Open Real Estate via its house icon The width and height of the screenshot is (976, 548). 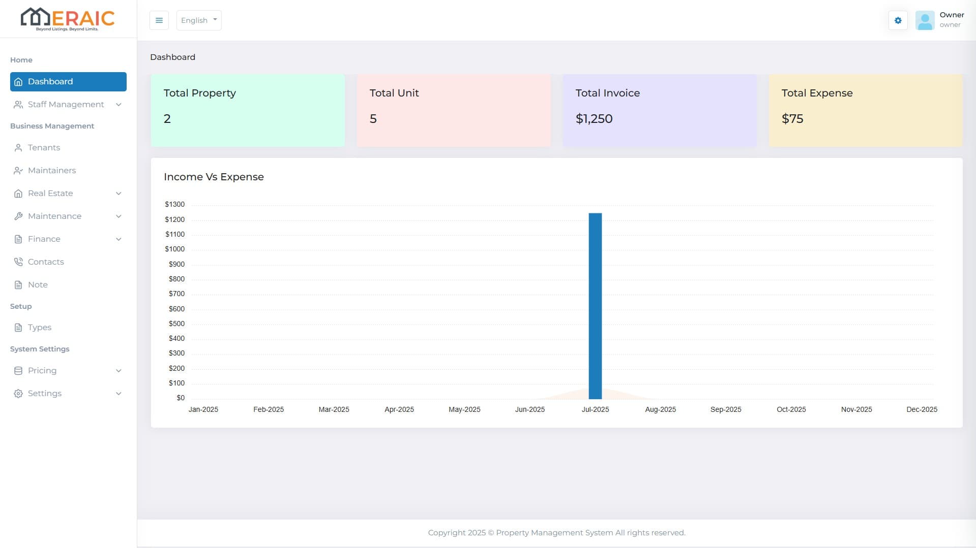coord(18,193)
